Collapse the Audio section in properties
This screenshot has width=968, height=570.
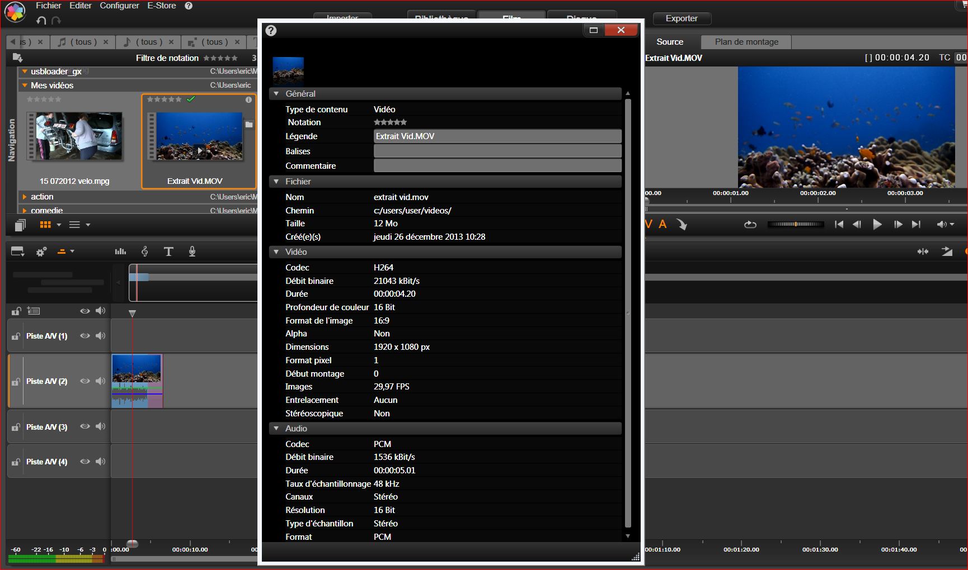276,429
